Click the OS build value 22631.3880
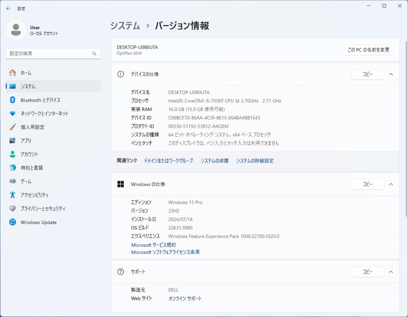Image resolution: width=408 pixels, height=317 pixels. click(x=180, y=228)
